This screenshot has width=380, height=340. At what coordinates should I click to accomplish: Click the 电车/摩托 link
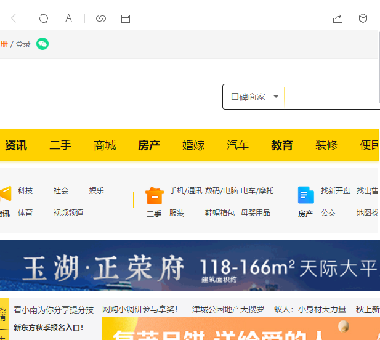pos(257,191)
